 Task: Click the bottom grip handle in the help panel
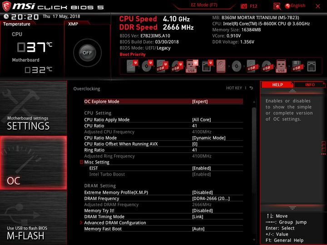[x=292, y=208]
